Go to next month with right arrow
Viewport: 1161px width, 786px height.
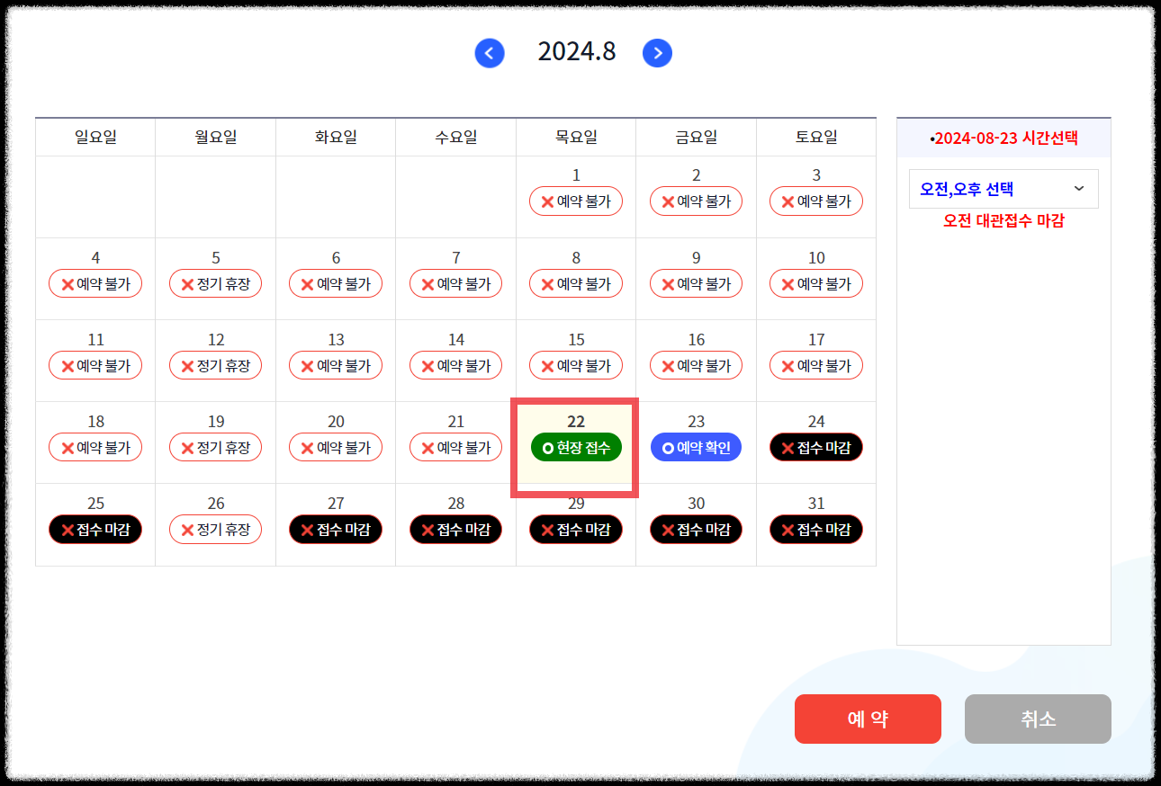pos(657,53)
